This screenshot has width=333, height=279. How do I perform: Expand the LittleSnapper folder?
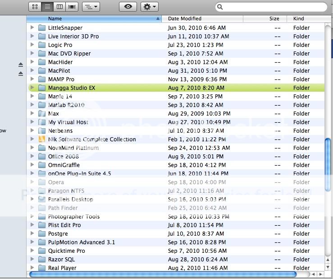(32, 28)
